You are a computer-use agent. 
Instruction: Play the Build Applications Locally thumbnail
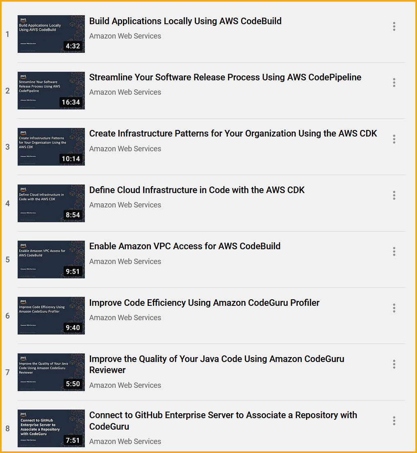(x=51, y=34)
